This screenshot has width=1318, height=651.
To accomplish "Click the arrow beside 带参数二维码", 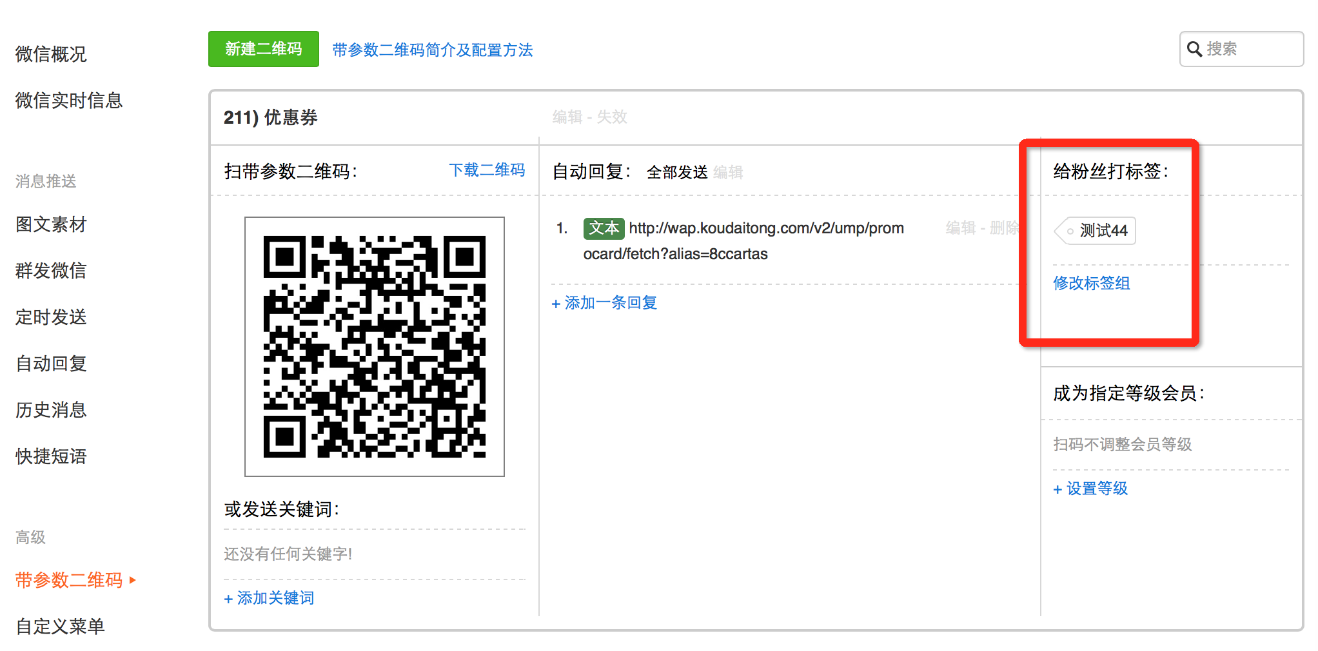I will [133, 580].
